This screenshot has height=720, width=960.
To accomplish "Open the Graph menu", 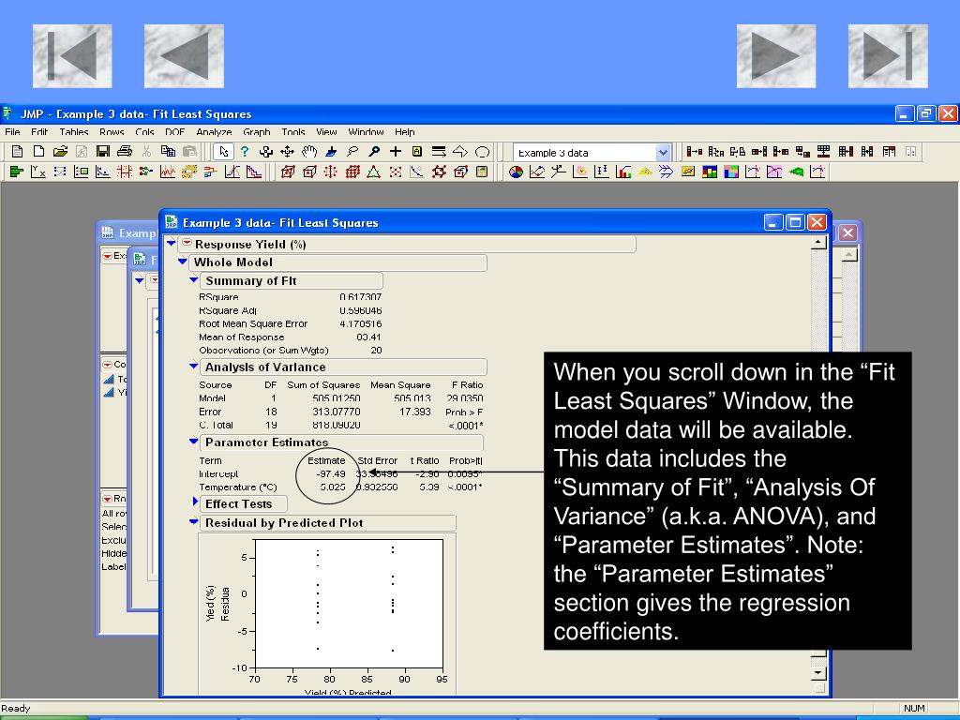I will (x=256, y=131).
